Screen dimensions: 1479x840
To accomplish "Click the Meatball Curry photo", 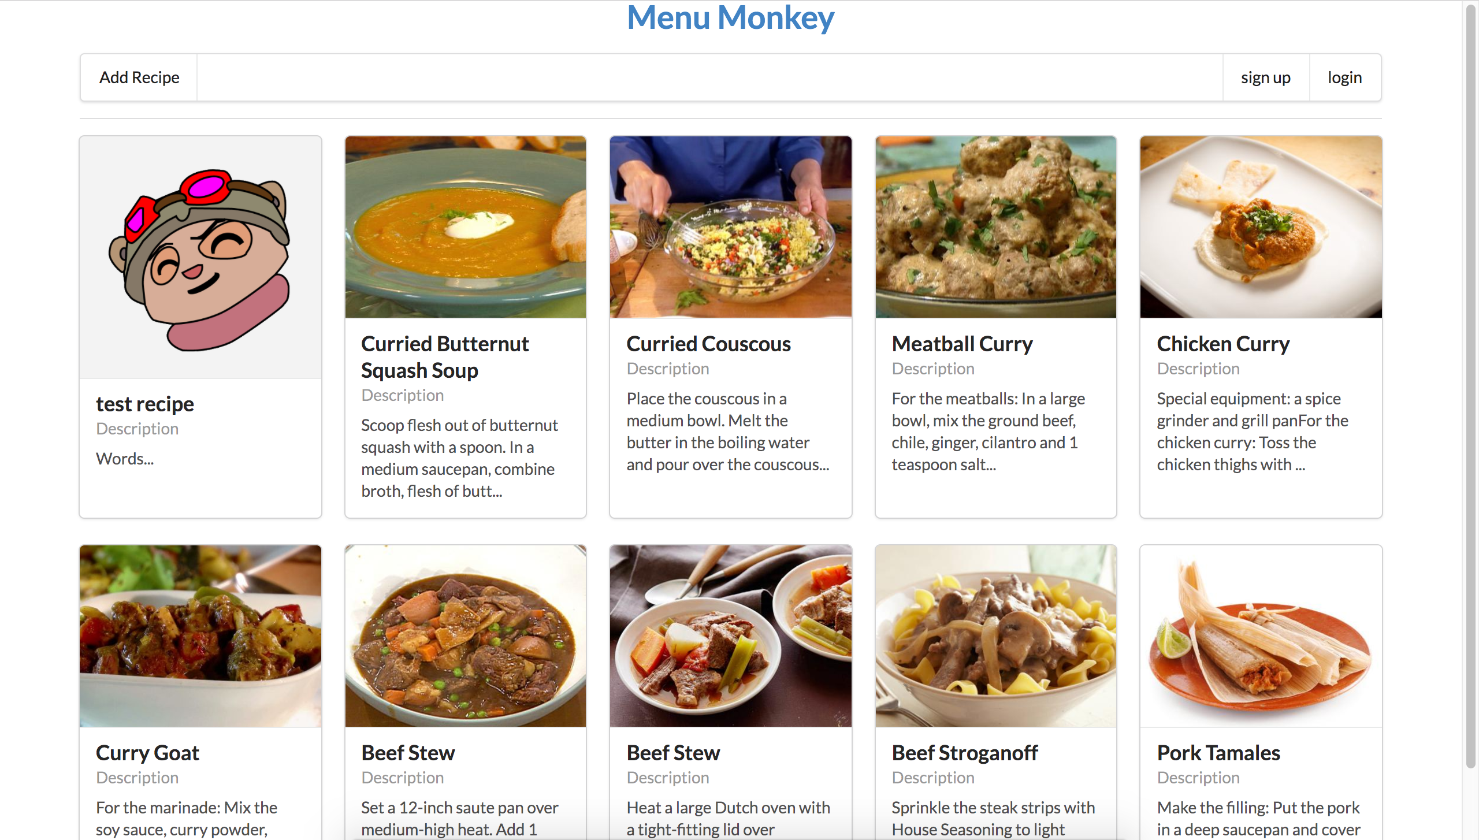I will (x=996, y=227).
